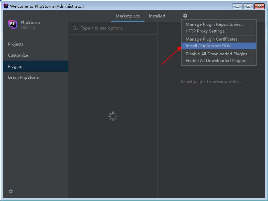Open the Projects section
268x201 pixels.
(36, 44)
